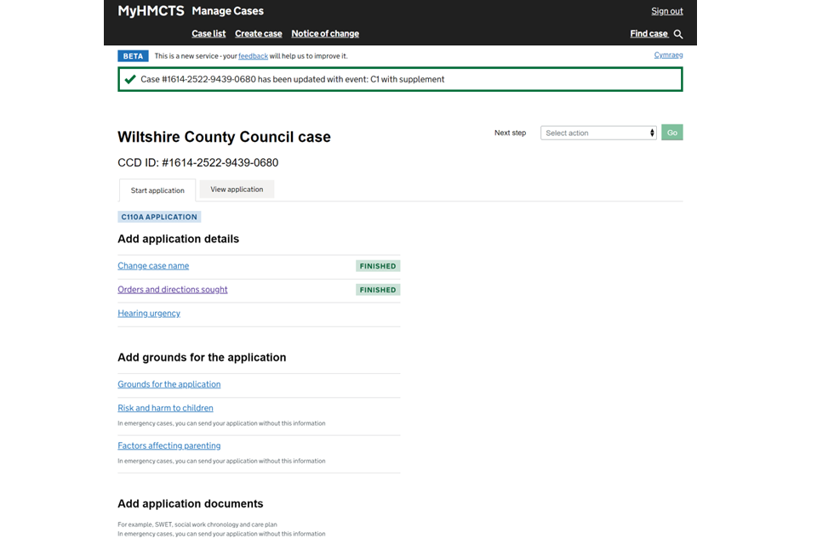The image size is (817, 544).
Task: Open the feedback link in beta banner
Action: tap(253, 56)
